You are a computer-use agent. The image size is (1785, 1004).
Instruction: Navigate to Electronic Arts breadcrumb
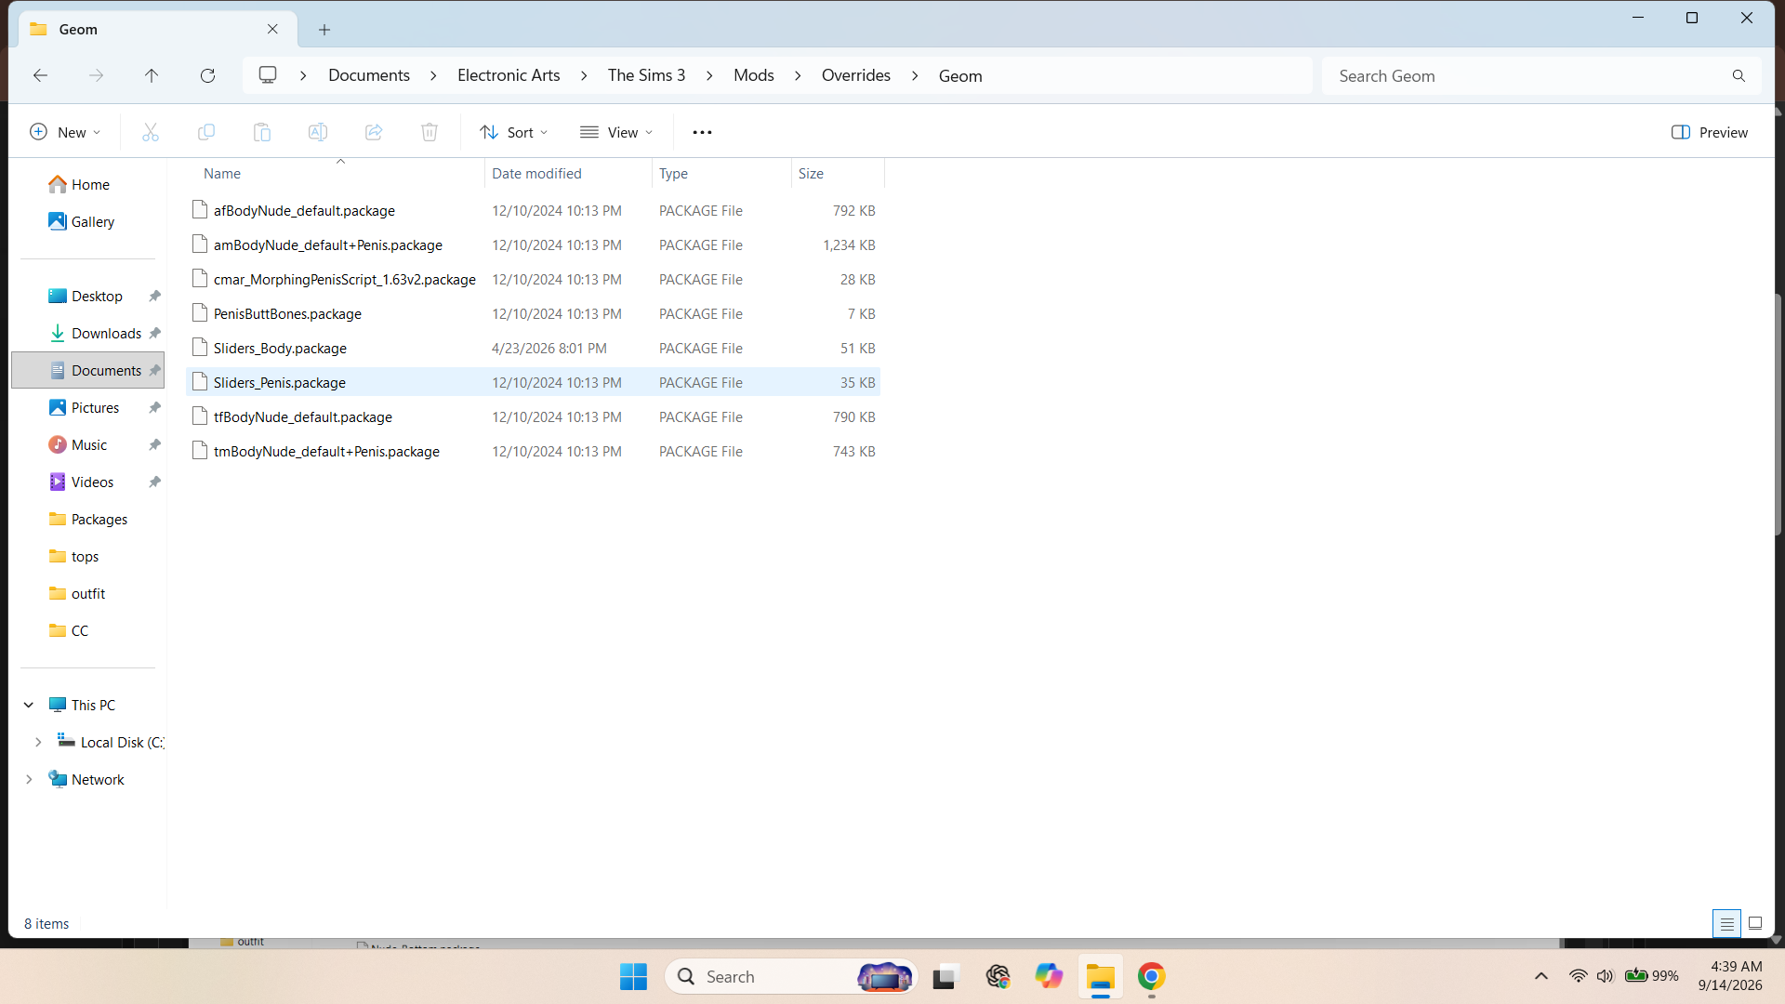509,75
